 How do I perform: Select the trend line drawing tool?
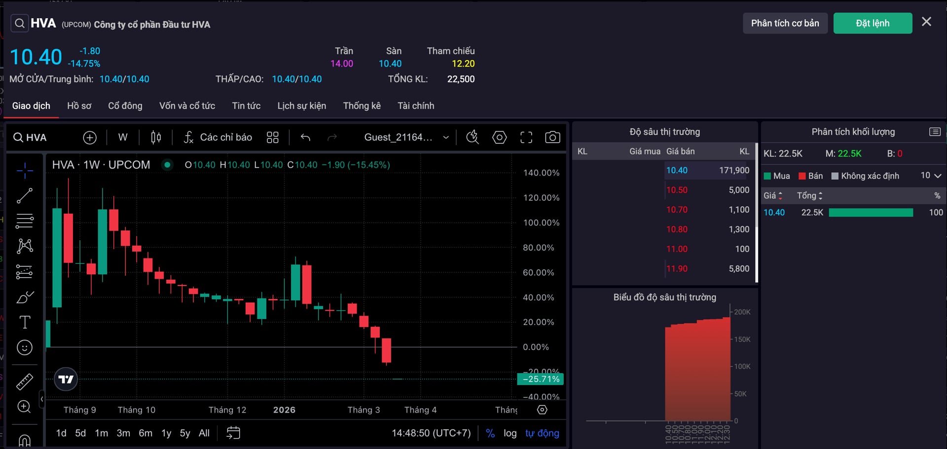[25, 195]
